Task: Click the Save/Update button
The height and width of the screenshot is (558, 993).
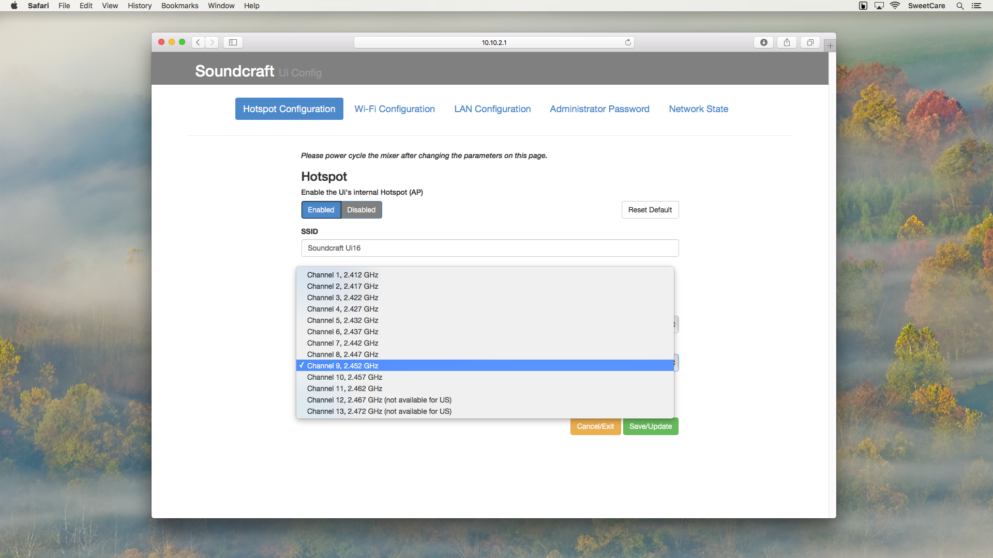Action: click(x=651, y=426)
